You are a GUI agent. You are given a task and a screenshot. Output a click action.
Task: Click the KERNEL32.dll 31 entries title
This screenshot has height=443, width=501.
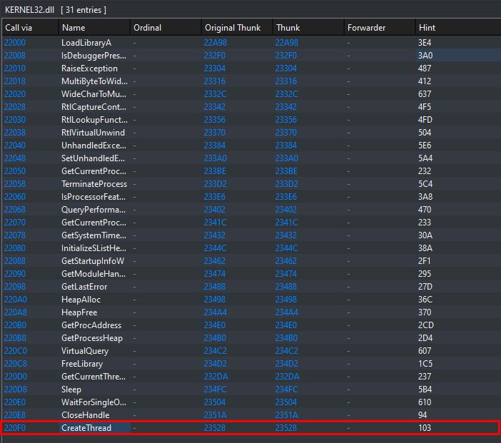point(56,10)
